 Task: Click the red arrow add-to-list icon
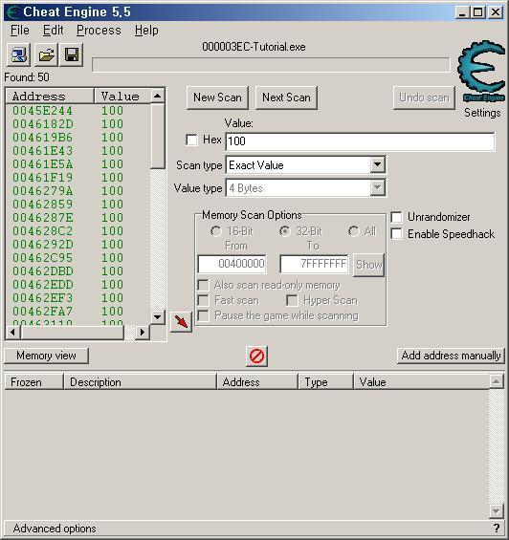point(181,322)
